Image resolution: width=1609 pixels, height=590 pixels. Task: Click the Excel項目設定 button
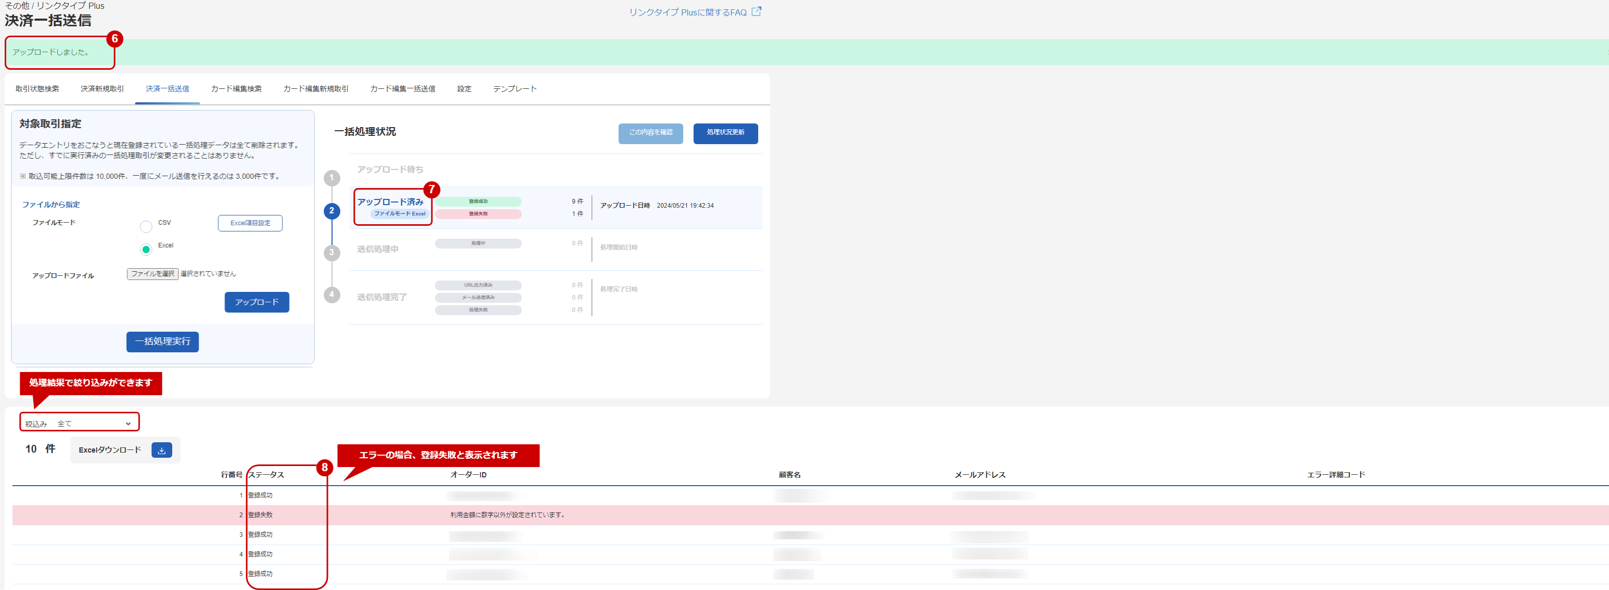[250, 223]
